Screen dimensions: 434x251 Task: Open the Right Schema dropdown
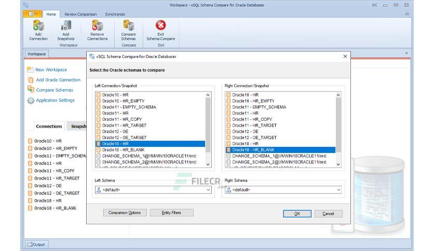pyautogui.click(x=338, y=190)
